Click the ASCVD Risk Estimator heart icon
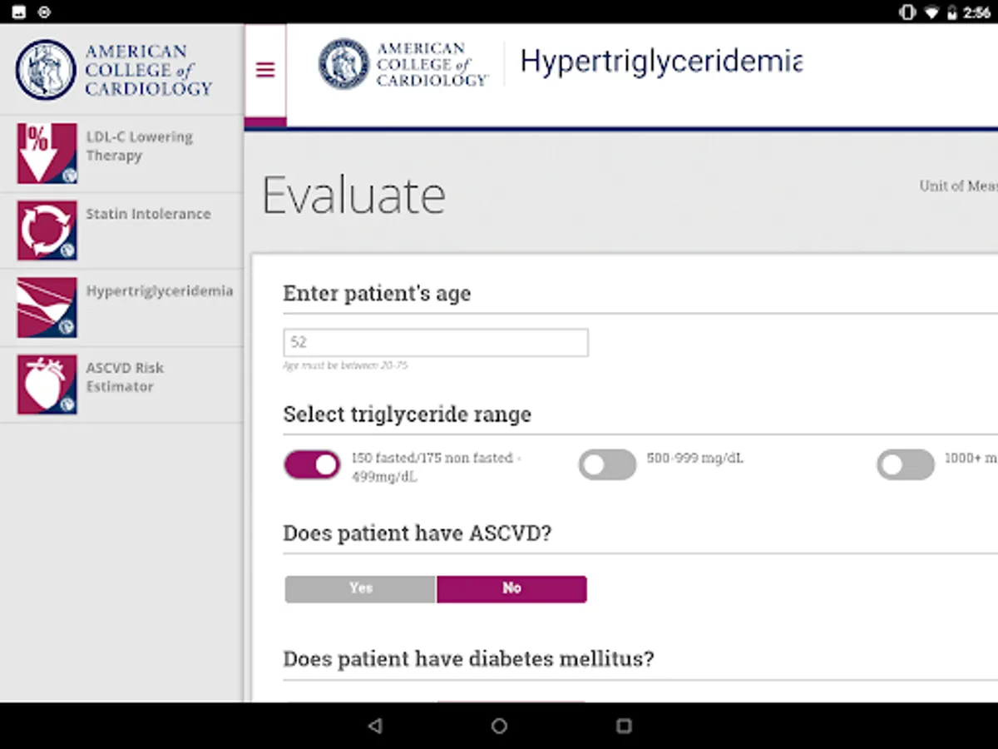This screenshot has height=749, width=998. [x=47, y=384]
